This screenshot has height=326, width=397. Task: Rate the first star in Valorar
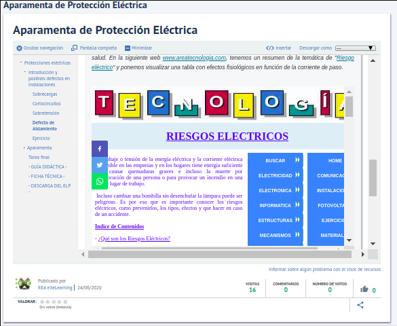tap(42, 302)
